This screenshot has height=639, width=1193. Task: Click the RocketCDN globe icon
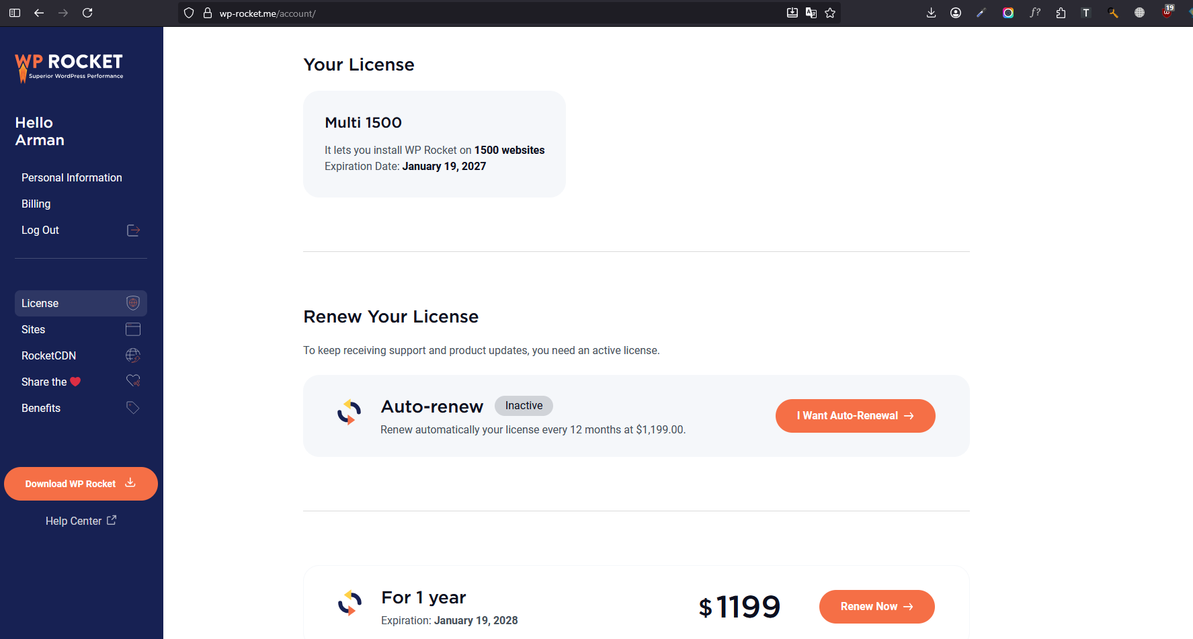point(133,355)
